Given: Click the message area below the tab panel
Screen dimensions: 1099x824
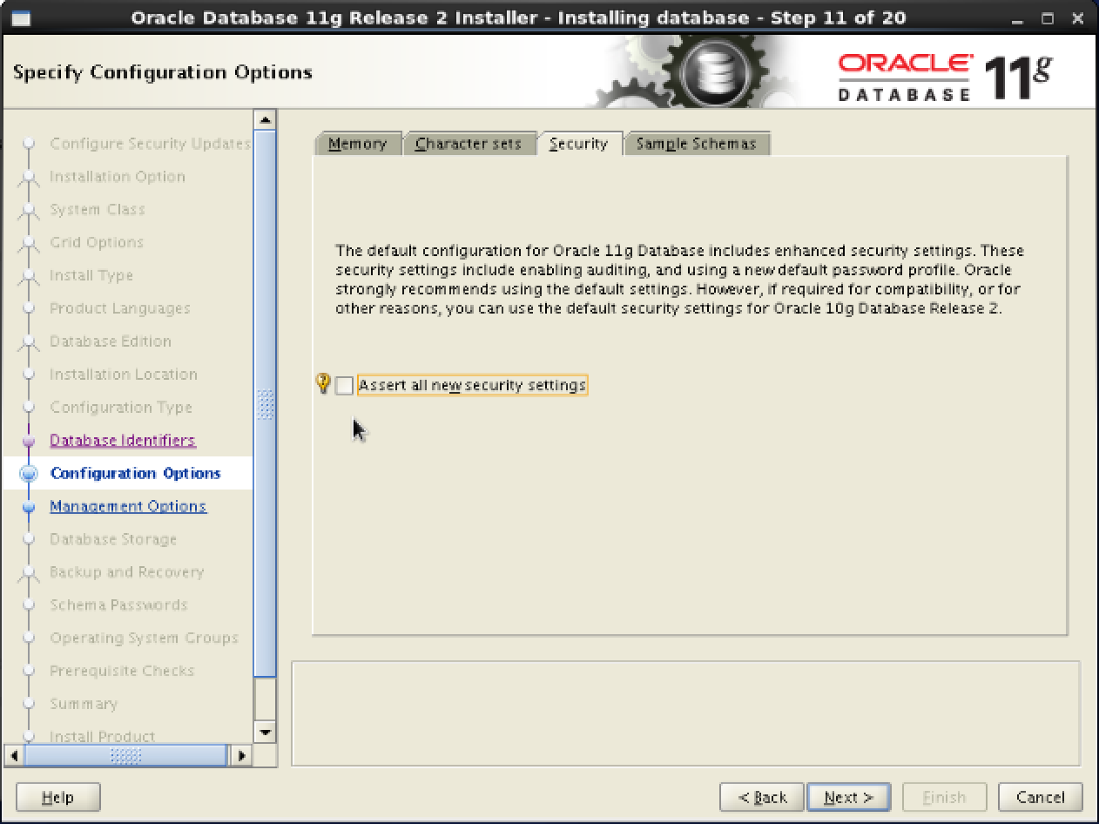Looking at the screenshot, I should point(685,713).
